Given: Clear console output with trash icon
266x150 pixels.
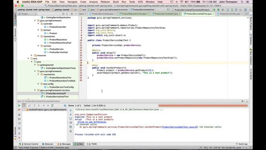Looking at the screenshot, I should (71, 131).
